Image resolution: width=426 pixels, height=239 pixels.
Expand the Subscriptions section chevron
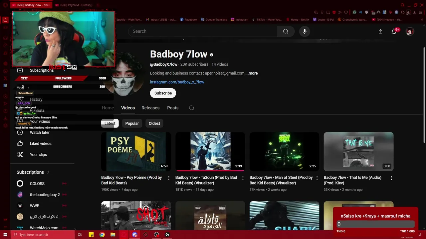pos(48,172)
